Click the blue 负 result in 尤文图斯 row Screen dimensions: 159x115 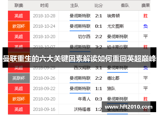145,26
